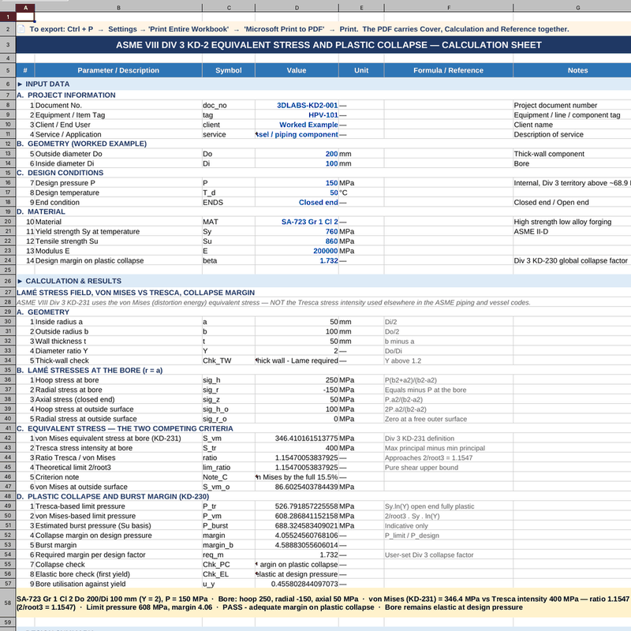Click thick-wall check result cell

click(x=297, y=360)
